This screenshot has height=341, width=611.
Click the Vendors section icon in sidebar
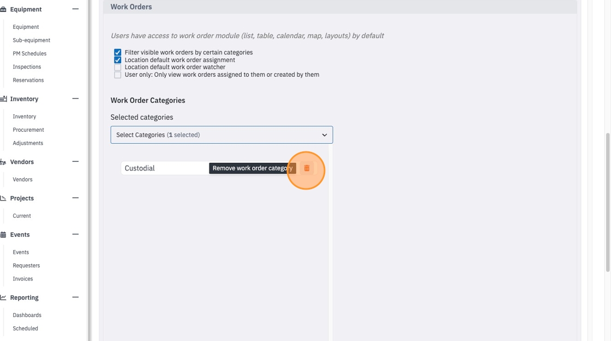pos(3,162)
